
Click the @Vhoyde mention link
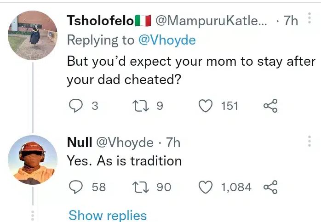[x=167, y=40]
